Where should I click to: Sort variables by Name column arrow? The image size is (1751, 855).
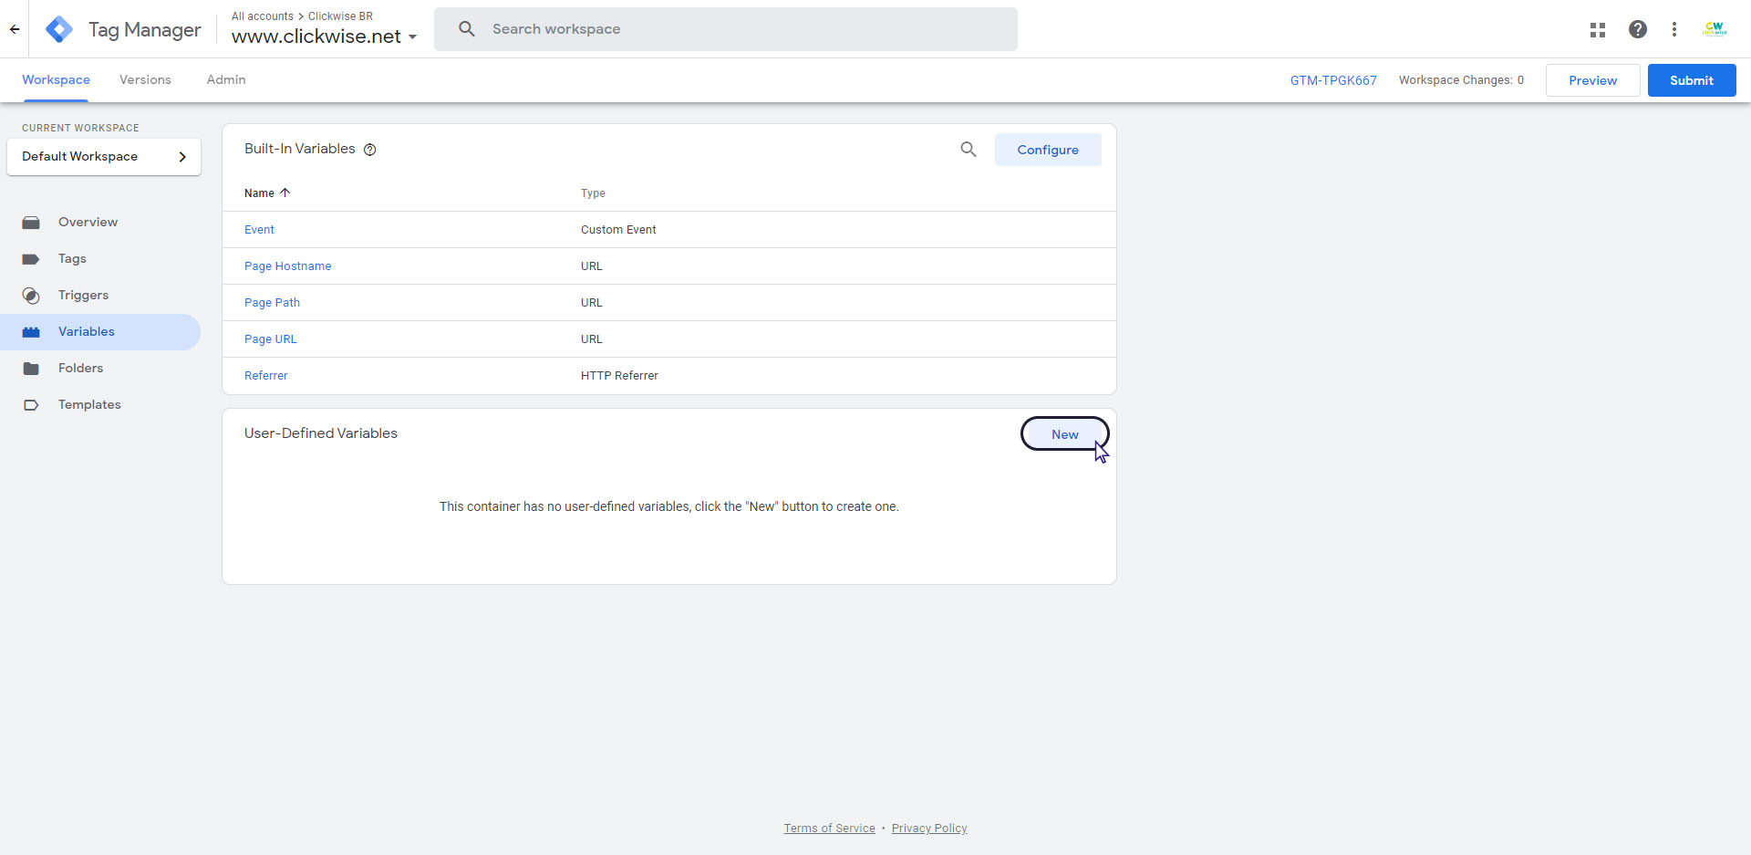(285, 193)
